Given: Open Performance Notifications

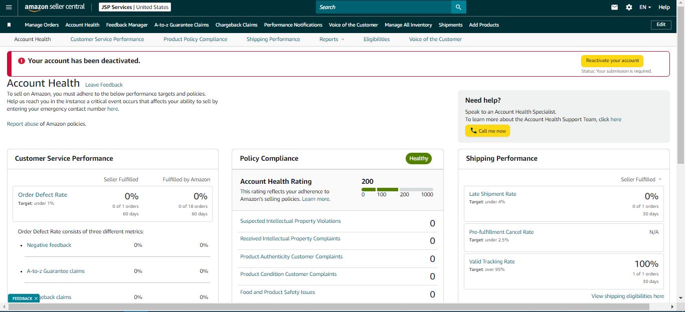Looking at the screenshot, I should point(293,25).
